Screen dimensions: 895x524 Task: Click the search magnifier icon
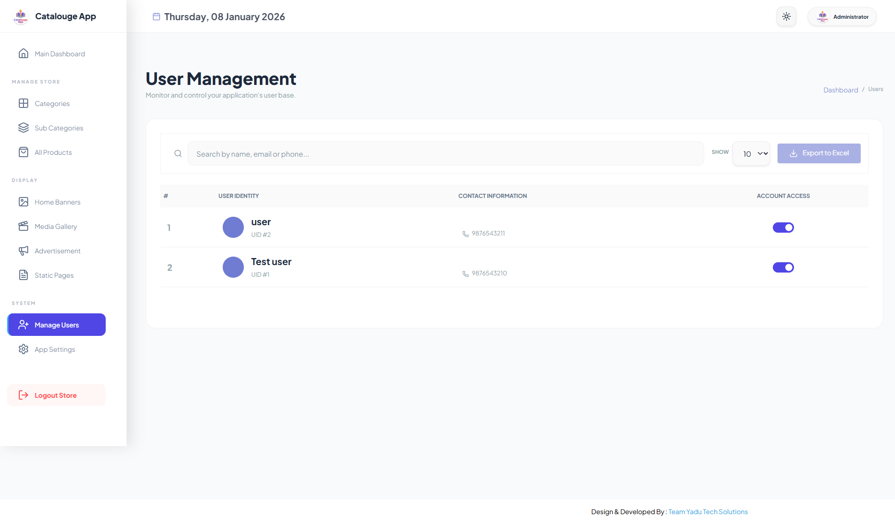(178, 153)
